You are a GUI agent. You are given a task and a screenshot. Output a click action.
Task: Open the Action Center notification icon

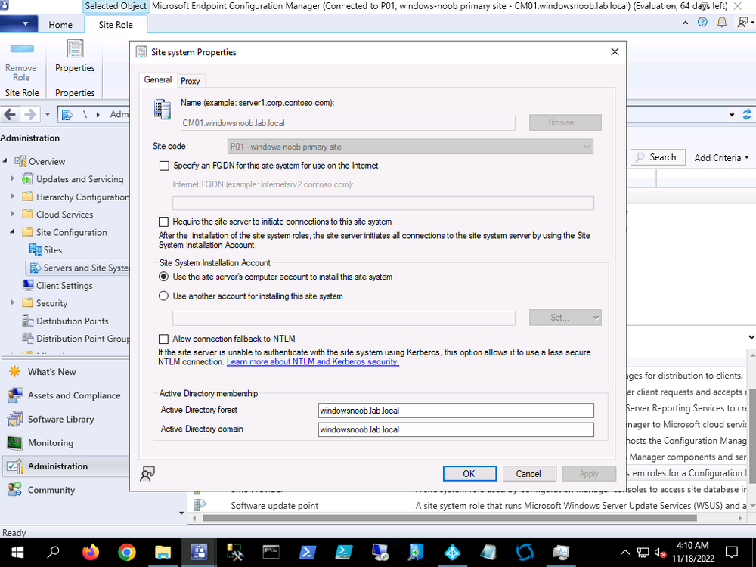[731, 552]
